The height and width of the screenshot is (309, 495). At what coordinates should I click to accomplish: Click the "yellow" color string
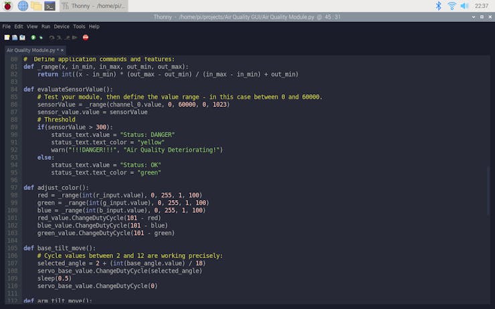pyautogui.click(x=151, y=142)
